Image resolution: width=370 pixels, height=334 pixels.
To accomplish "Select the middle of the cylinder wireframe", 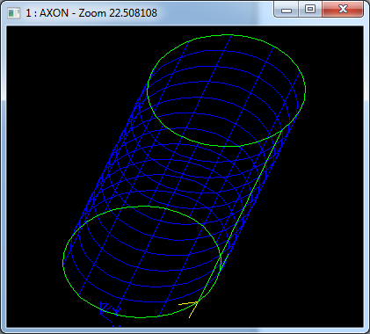I will pos(184,176).
